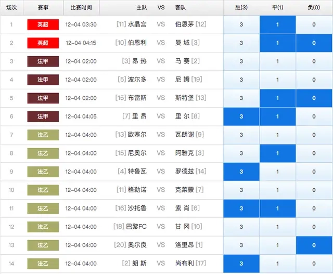Open away team 洛里昂 link

click(184, 245)
